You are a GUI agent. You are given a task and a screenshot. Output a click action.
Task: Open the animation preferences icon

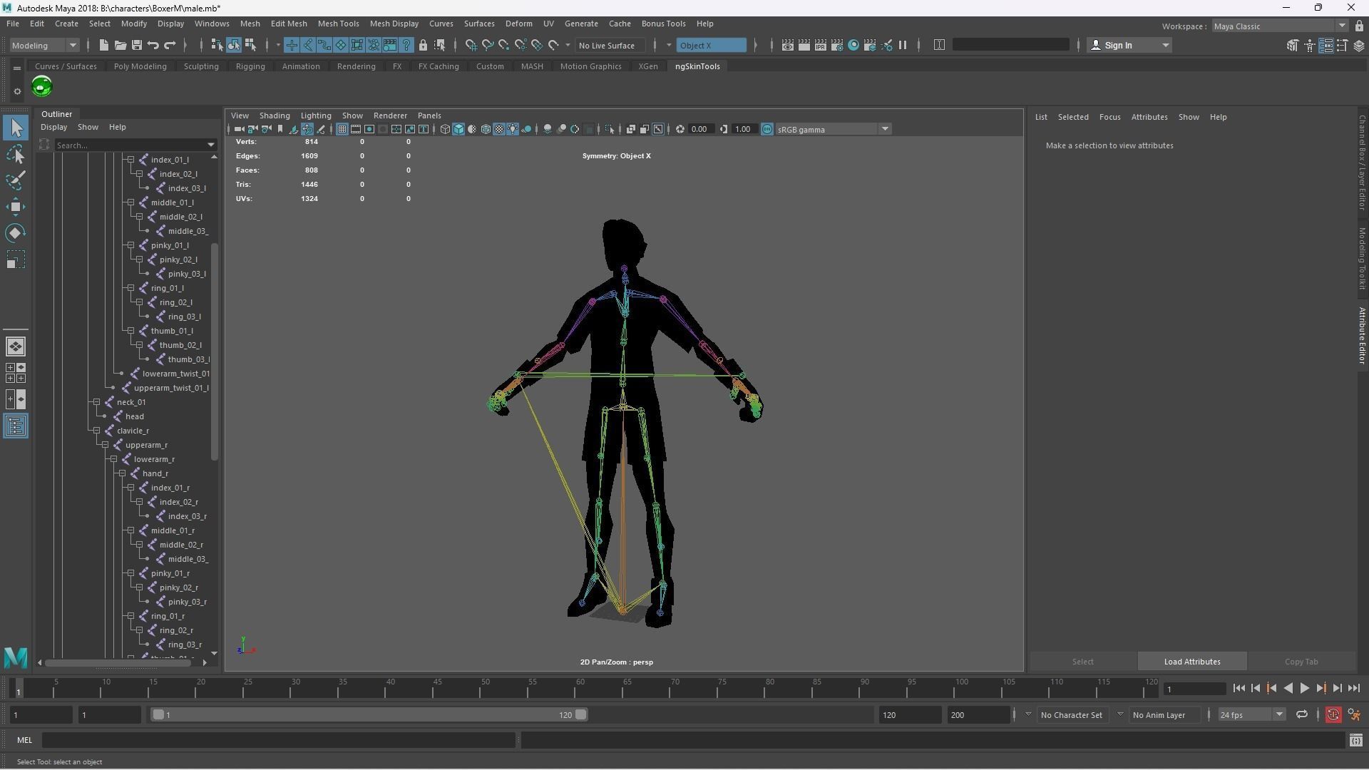1354,715
